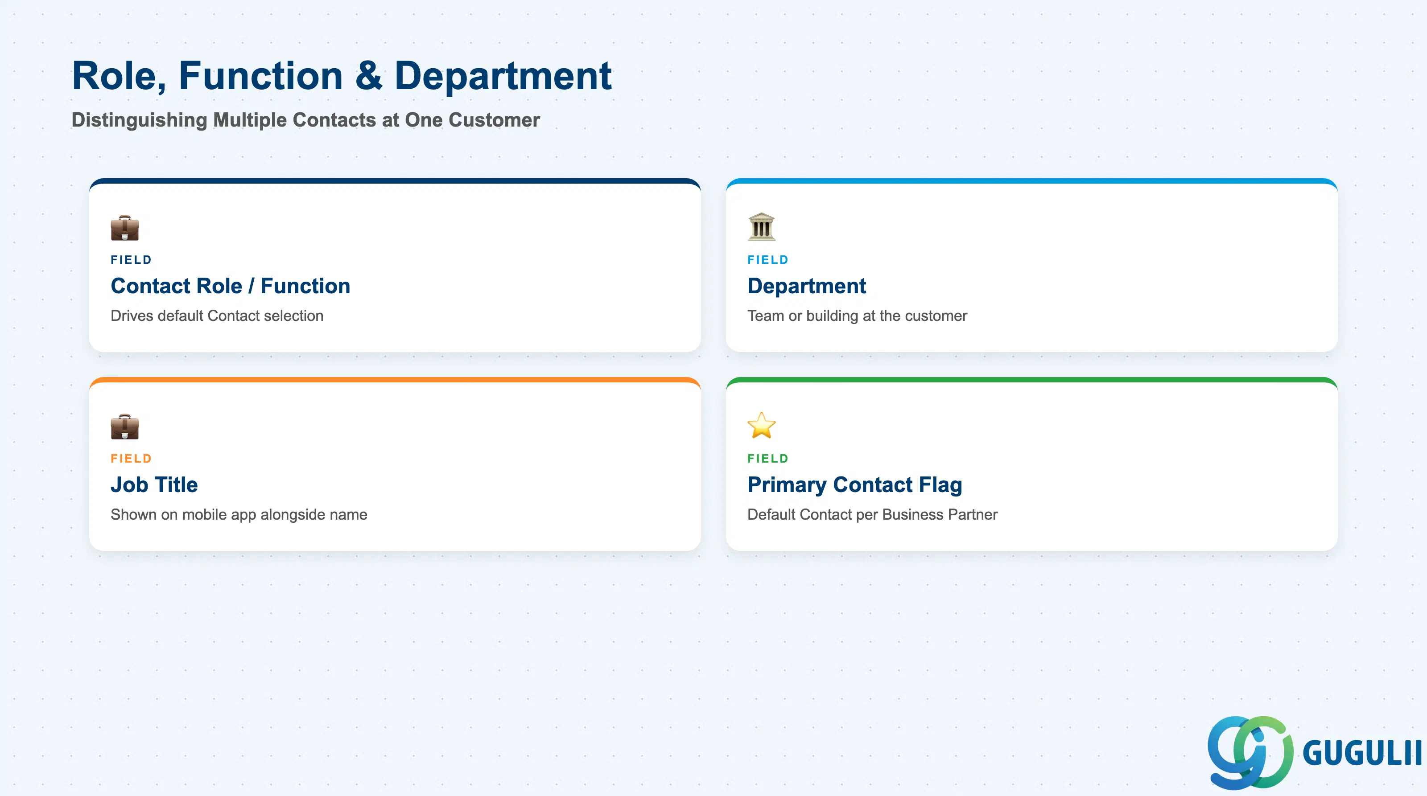Select the 'Role, Function & Department' heading
Viewport: 1427px width, 796px height.
coord(342,76)
